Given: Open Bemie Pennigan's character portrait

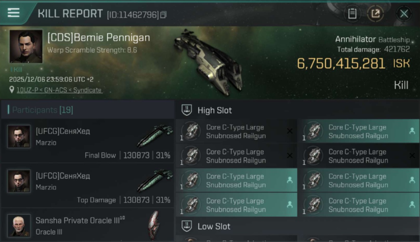Looking at the screenshot, I should (x=26, y=46).
